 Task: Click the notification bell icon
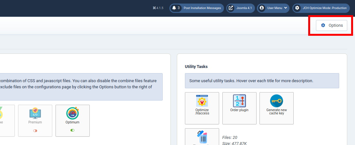(x=174, y=8)
